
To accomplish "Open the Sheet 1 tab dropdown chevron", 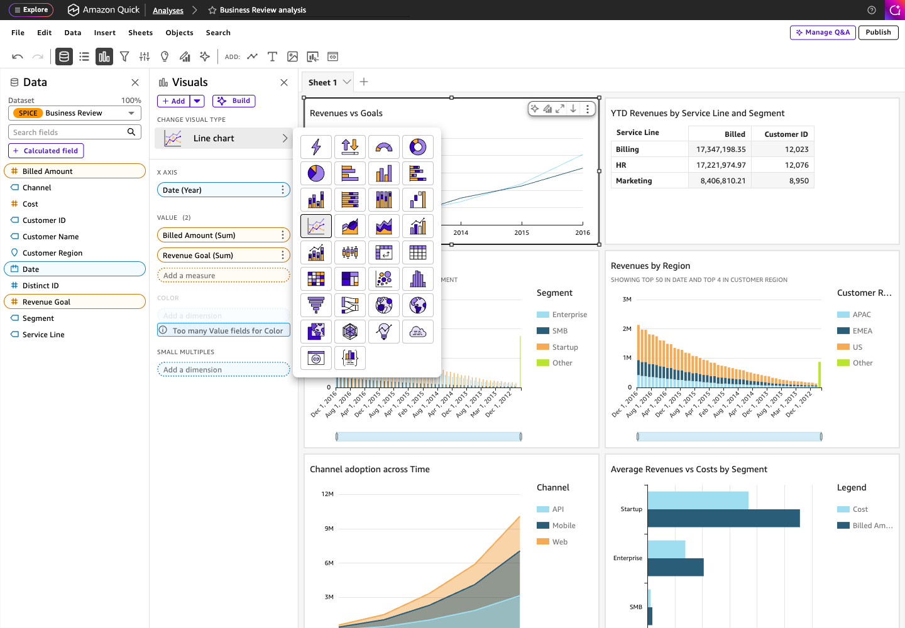I will click(x=346, y=82).
